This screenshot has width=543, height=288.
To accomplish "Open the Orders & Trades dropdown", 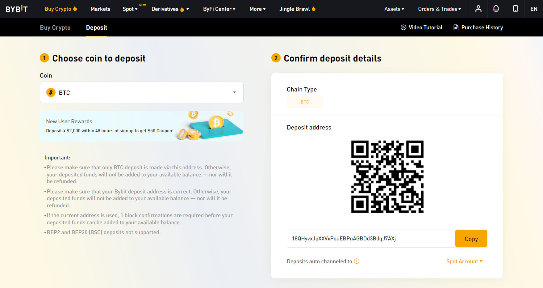I will pos(440,9).
